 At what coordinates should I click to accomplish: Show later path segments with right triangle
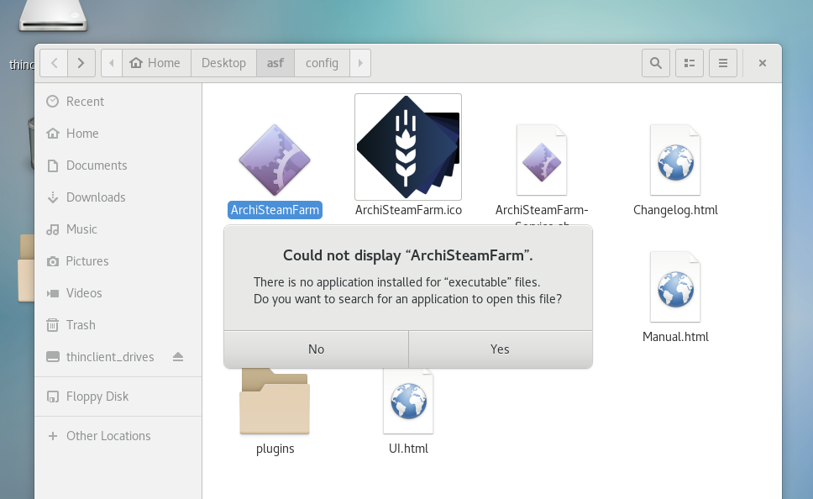tap(360, 63)
